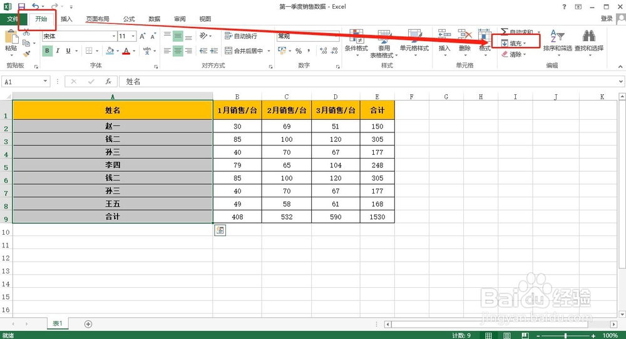Viewport: 626px width, 339px height.
Task: Switch to the Formulas (公式) tab
Action: pyautogui.click(x=129, y=19)
